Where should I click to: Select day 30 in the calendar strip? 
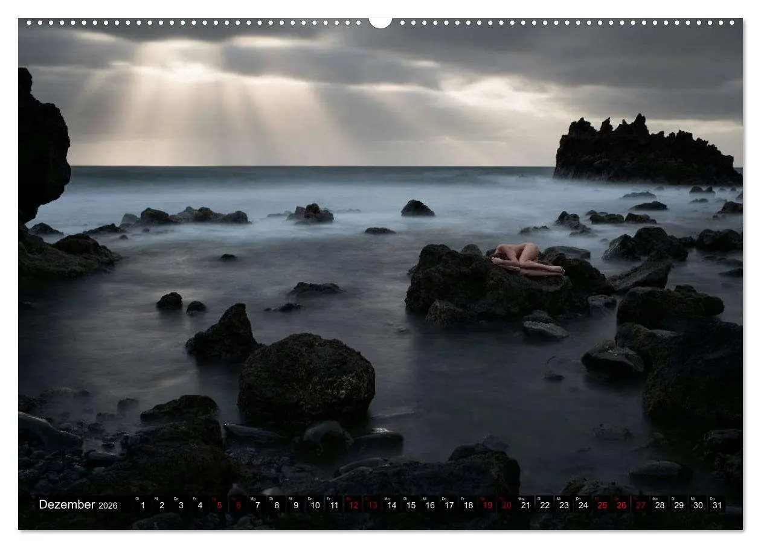698,505
